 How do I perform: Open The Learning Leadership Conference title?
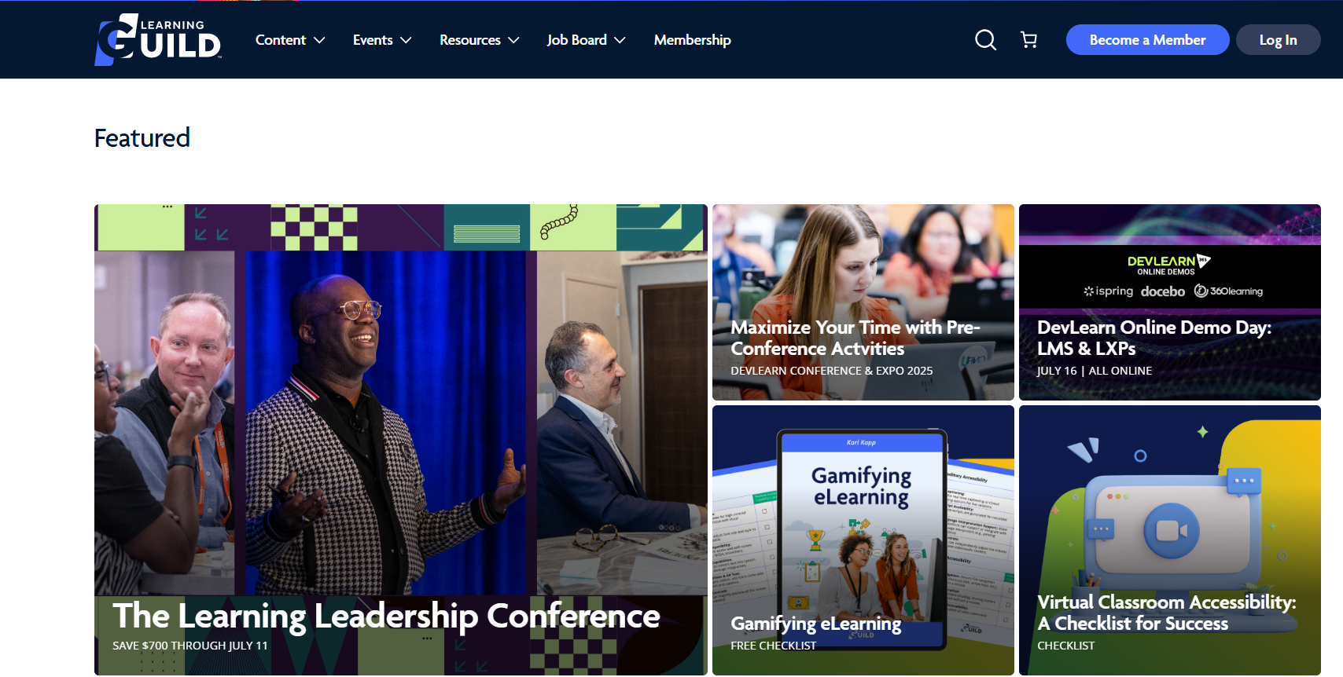(x=386, y=616)
